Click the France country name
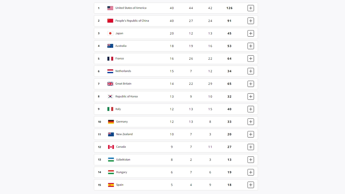Screen dimensions: 345x194 click(x=120, y=59)
